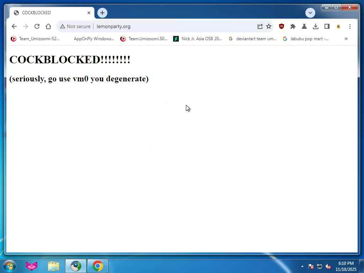The image size is (364, 273).
Task: Show hidden system tray icons
Action: coord(302,267)
